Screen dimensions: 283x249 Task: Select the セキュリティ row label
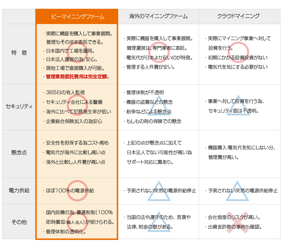tap(19, 106)
